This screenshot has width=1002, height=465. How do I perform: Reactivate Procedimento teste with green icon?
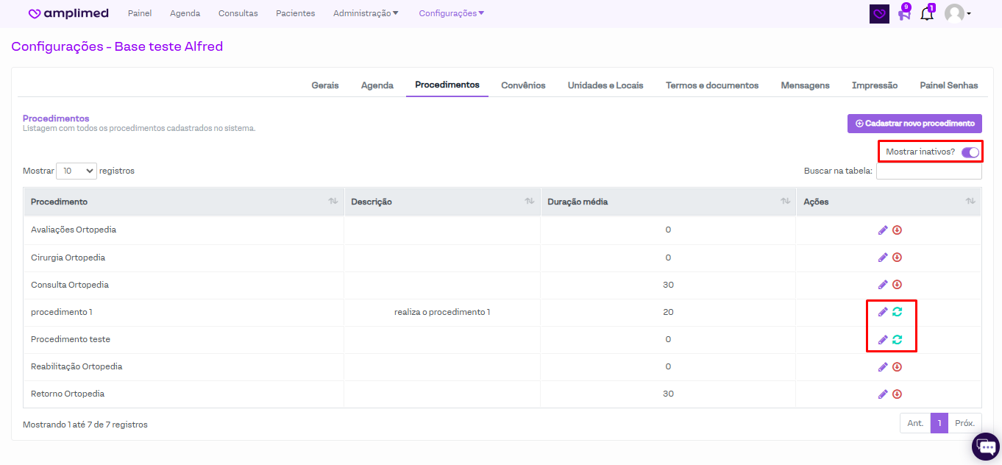[x=897, y=340]
